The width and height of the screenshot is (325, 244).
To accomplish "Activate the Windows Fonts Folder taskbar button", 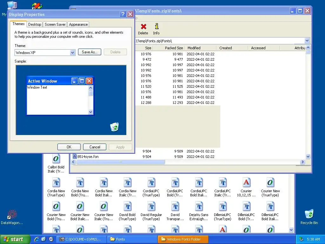I will coord(183,239).
